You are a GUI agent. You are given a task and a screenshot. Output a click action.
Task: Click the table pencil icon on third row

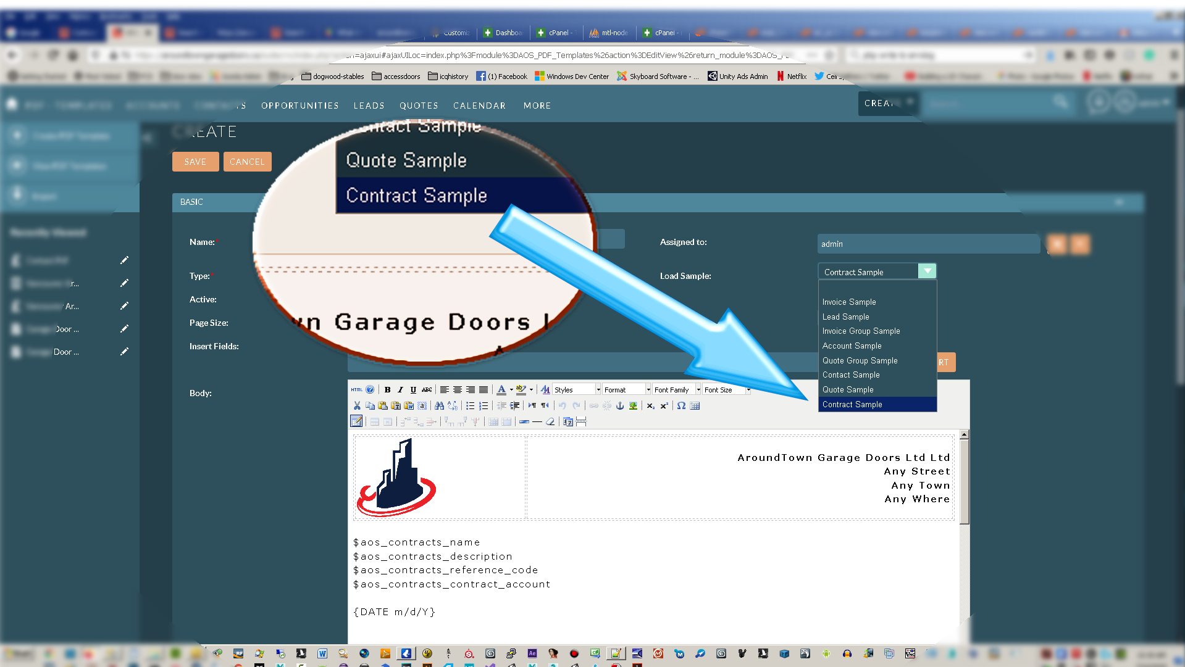click(x=356, y=421)
